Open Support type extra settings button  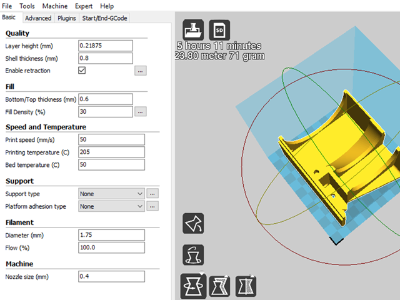152,194
